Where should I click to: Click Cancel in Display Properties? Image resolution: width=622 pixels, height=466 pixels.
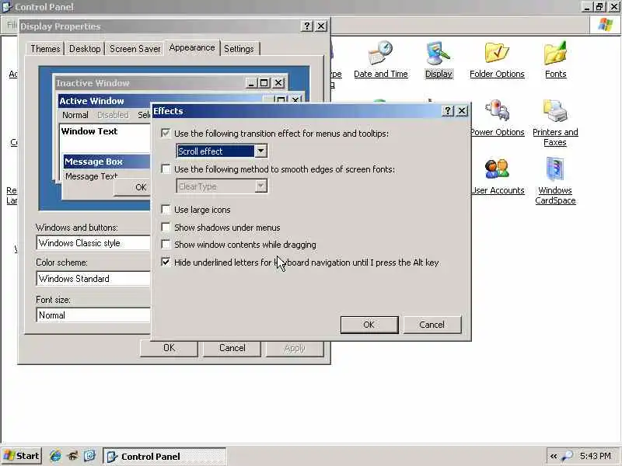tap(232, 348)
